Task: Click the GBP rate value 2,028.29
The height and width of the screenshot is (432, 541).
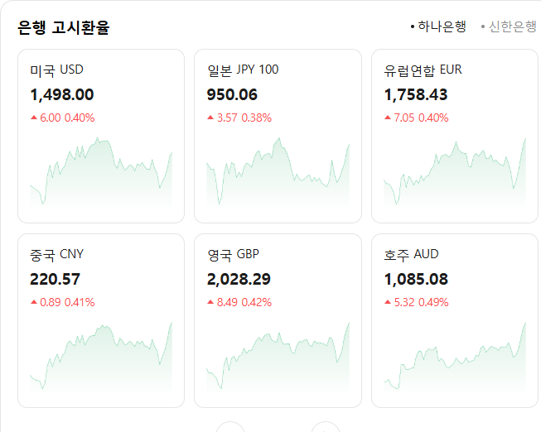Action: 239,279
